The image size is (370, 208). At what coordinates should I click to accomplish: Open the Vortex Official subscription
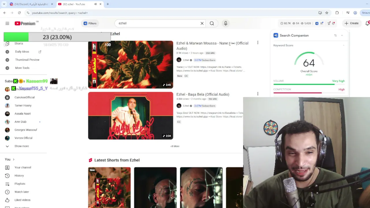tap(23, 138)
